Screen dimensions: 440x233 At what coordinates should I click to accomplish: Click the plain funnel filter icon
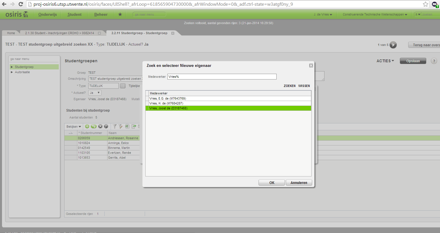(x=114, y=126)
